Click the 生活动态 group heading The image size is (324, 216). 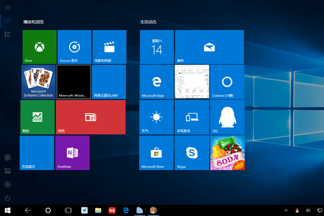[148, 22]
